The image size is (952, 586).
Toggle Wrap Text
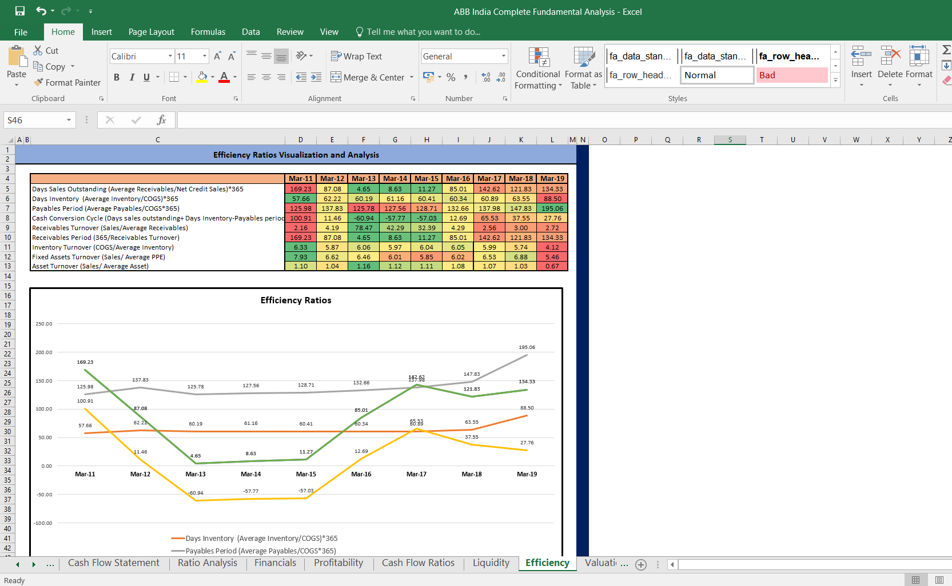pyautogui.click(x=356, y=56)
